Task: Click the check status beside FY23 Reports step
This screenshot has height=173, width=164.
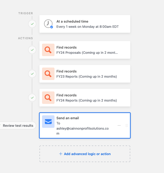Action: (32, 74)
